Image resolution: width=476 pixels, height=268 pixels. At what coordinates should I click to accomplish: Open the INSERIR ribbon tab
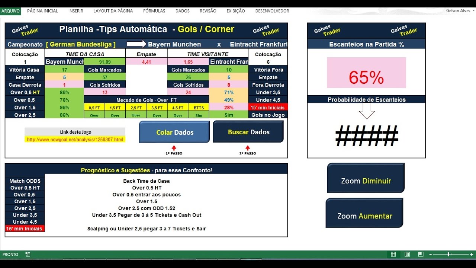75,11
